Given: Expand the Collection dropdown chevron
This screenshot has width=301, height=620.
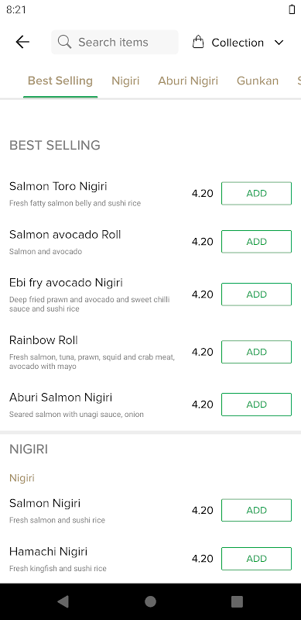Looking at the screenshot, I should (279, 43).
